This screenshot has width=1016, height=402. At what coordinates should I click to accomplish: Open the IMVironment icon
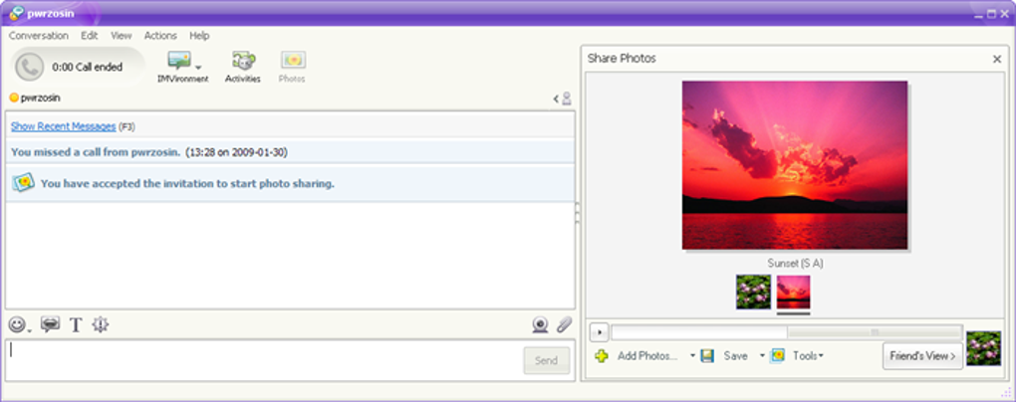[179, 61]
